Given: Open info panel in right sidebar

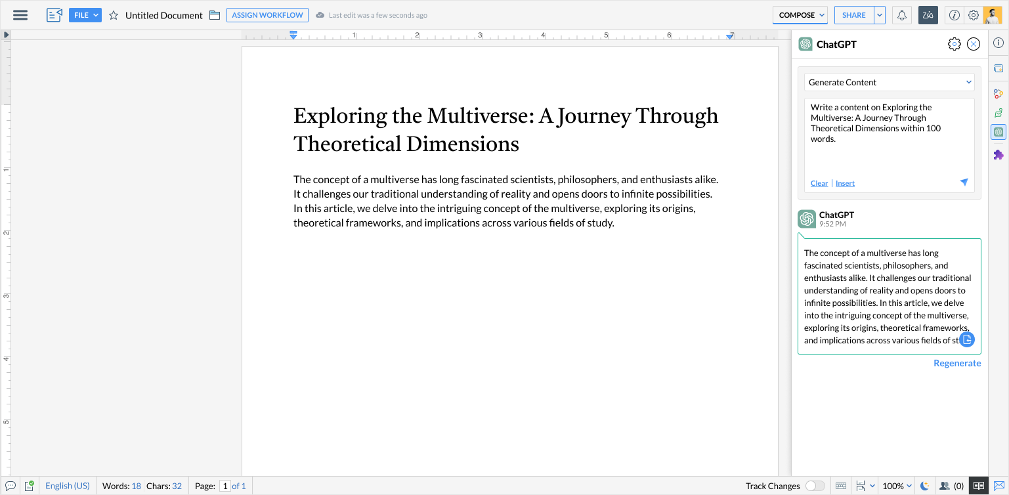Looking at the screenshot, I should [x=998, y=43].
